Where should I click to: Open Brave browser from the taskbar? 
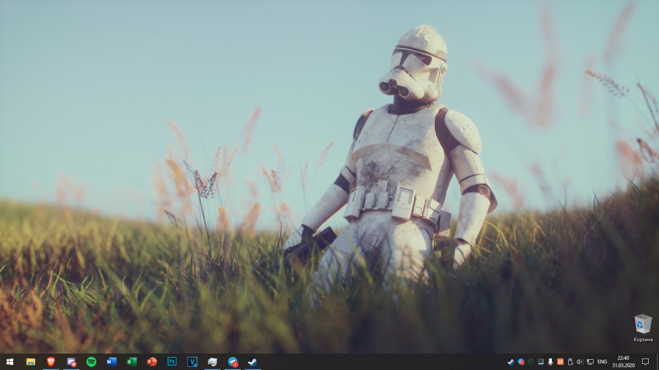pyautogui.click(x=50, y=362)
